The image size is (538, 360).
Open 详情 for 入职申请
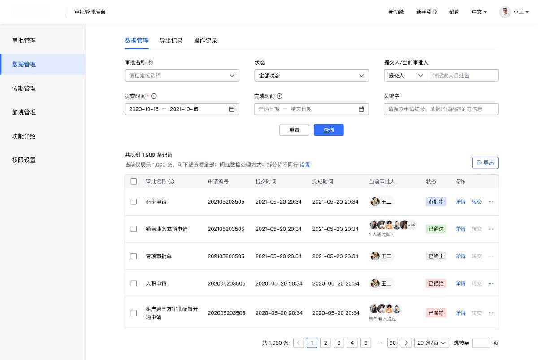[460, 283]
